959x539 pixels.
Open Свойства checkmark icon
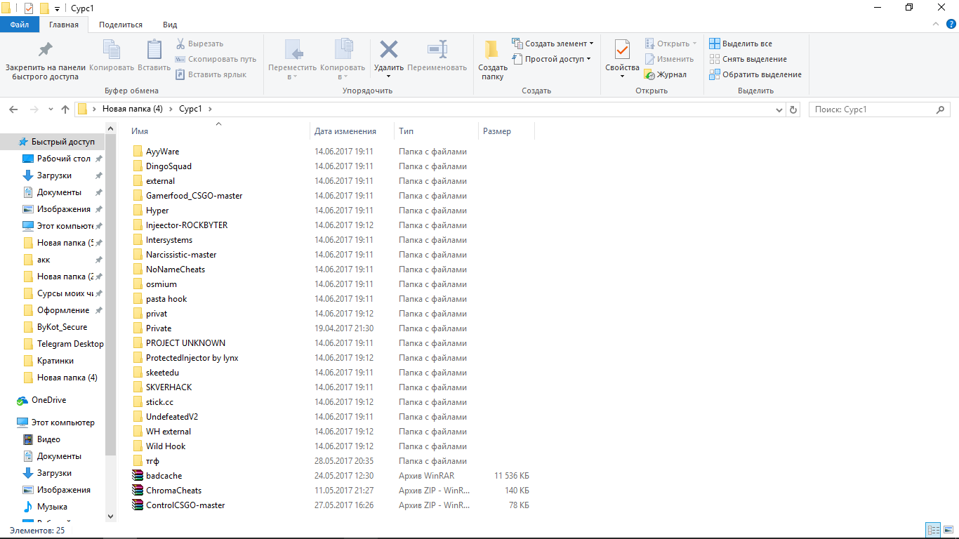click(622, 50)
